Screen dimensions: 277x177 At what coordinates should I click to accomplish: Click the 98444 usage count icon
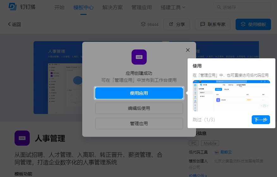(x=143, y=24)
